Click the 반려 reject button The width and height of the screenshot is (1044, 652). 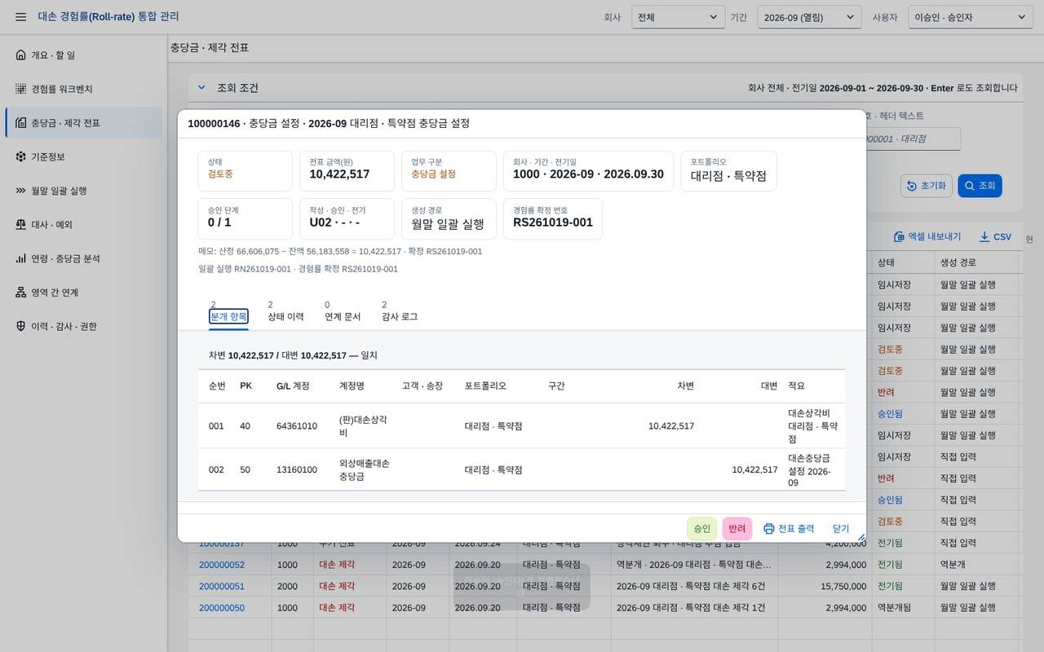[x=737, y=529]
